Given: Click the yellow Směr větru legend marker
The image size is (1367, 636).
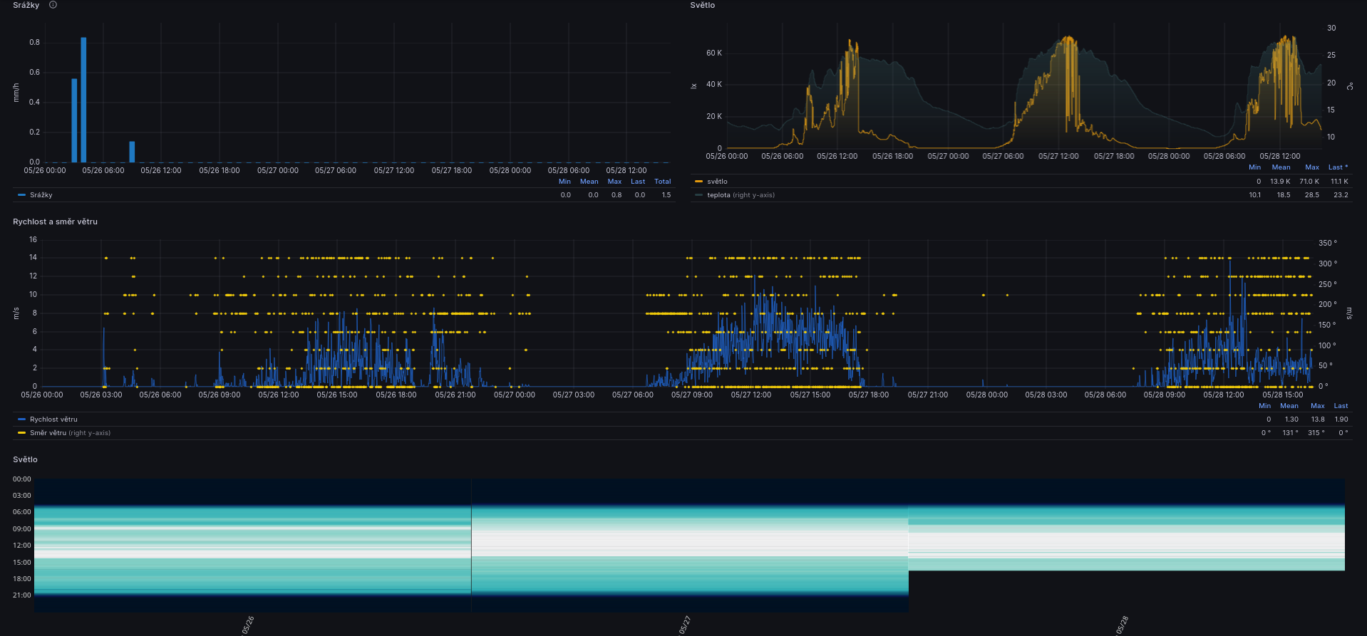Looking at the screenshot, I should click(x=21, y=433).
